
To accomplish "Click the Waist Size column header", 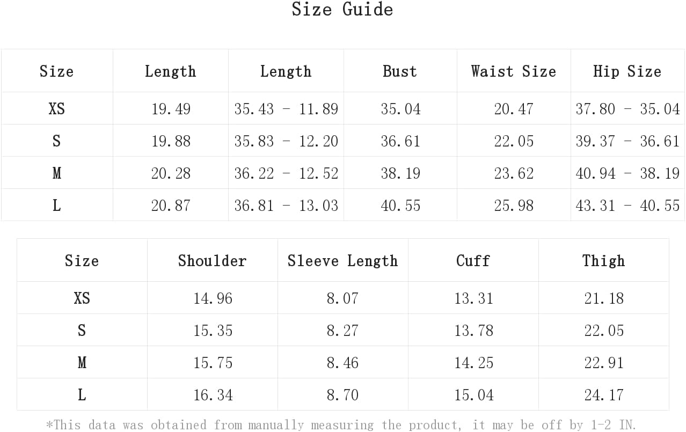I will (514, 71).
